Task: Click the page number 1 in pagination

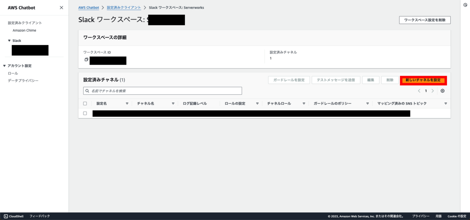Action: (x=426, y=91)
